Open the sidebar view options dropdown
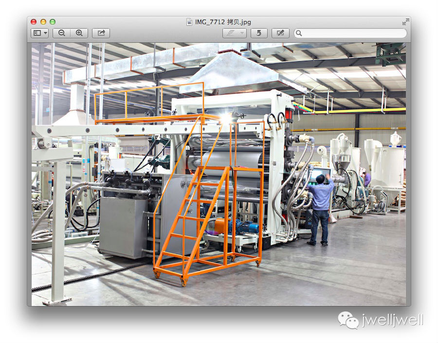438x343 pixels. tap(40, 33)
